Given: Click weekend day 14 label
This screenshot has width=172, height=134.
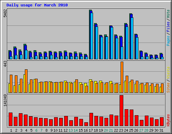Looking at the screenshot, I should tap(76, 130).
